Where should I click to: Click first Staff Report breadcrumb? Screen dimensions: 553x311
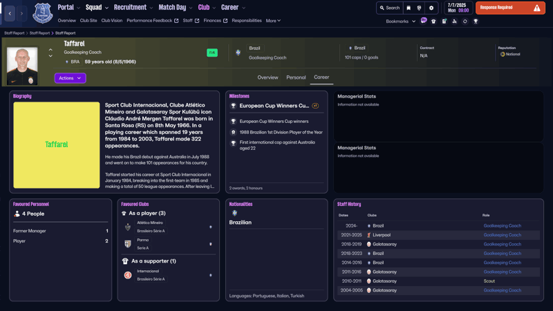[14, 32]
